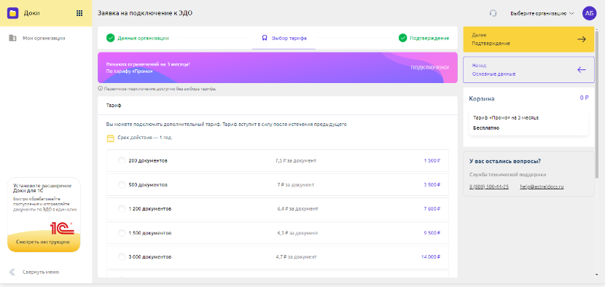Open the АБ user avatar
605x287 pixels.
pyautogui.click(x=589, y=13)
